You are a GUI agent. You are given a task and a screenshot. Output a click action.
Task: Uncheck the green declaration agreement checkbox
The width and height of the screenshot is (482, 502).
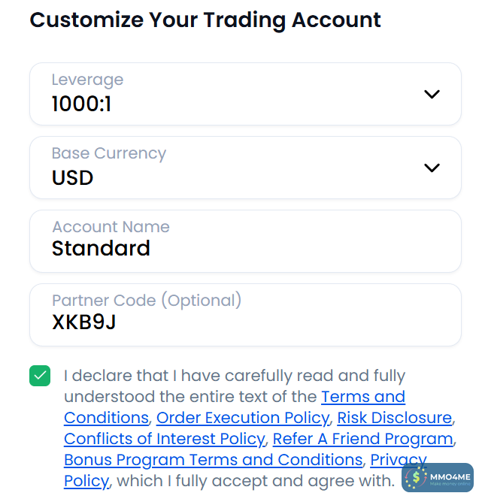coord(40,376)
